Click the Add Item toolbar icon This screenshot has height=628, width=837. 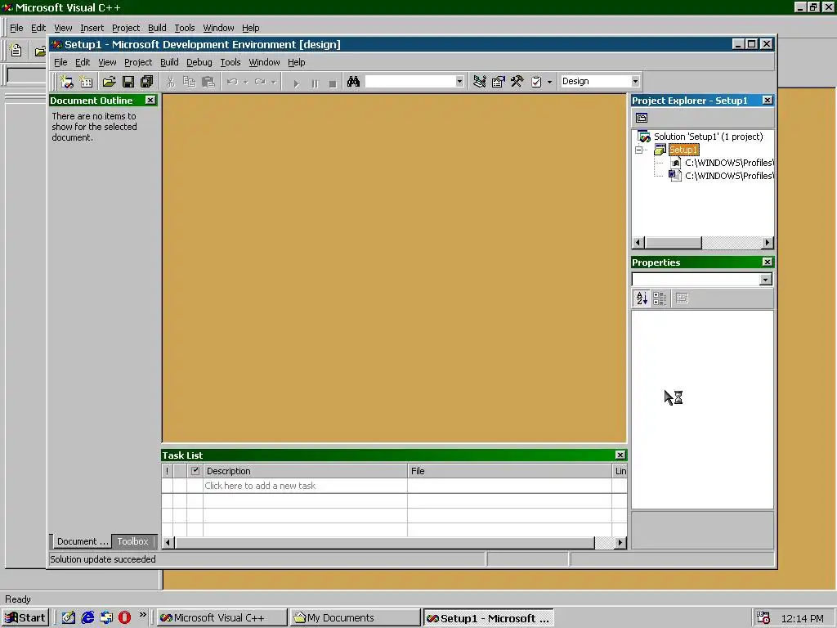86,82
